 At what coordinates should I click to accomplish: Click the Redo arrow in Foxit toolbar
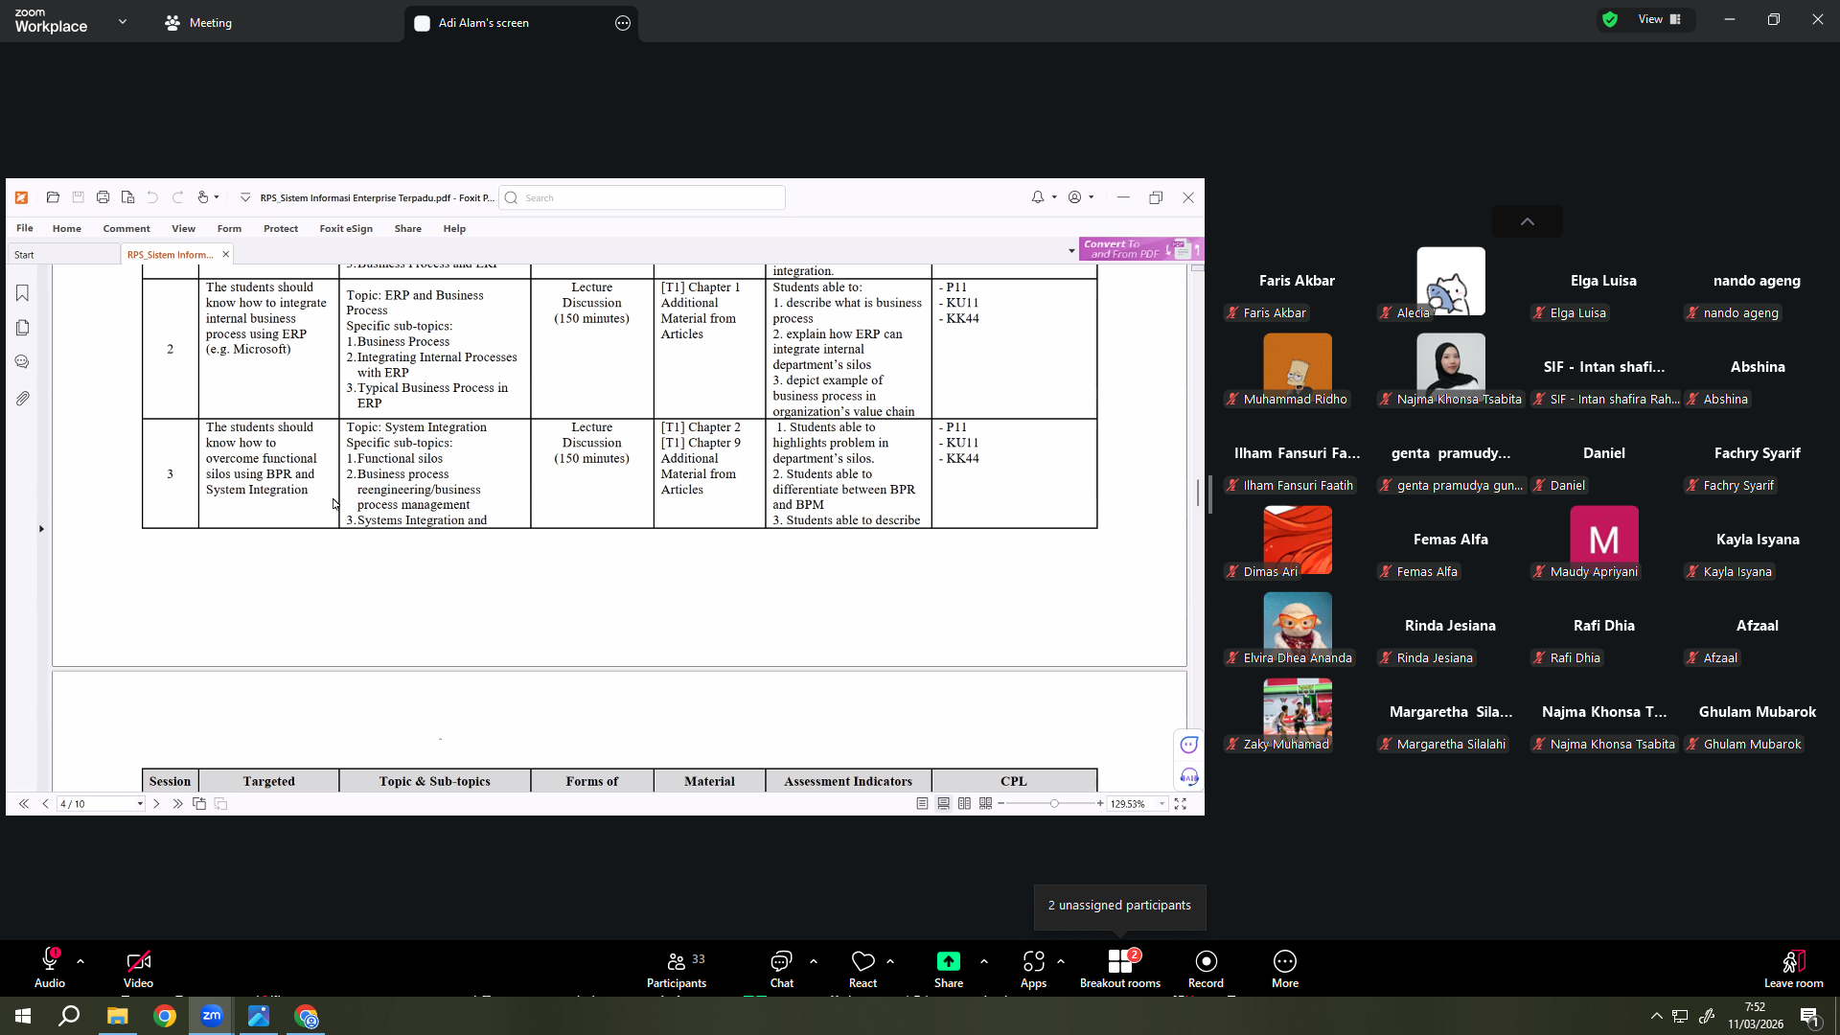tap(177, 197)
